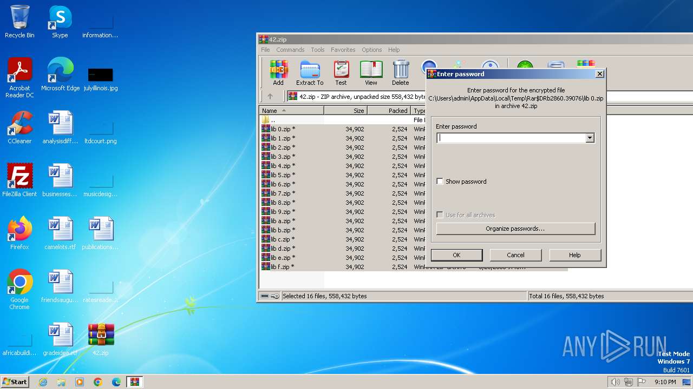Sort file list by Packed column
This screenshot has height=389, width=693.
(x=389, y=110)
